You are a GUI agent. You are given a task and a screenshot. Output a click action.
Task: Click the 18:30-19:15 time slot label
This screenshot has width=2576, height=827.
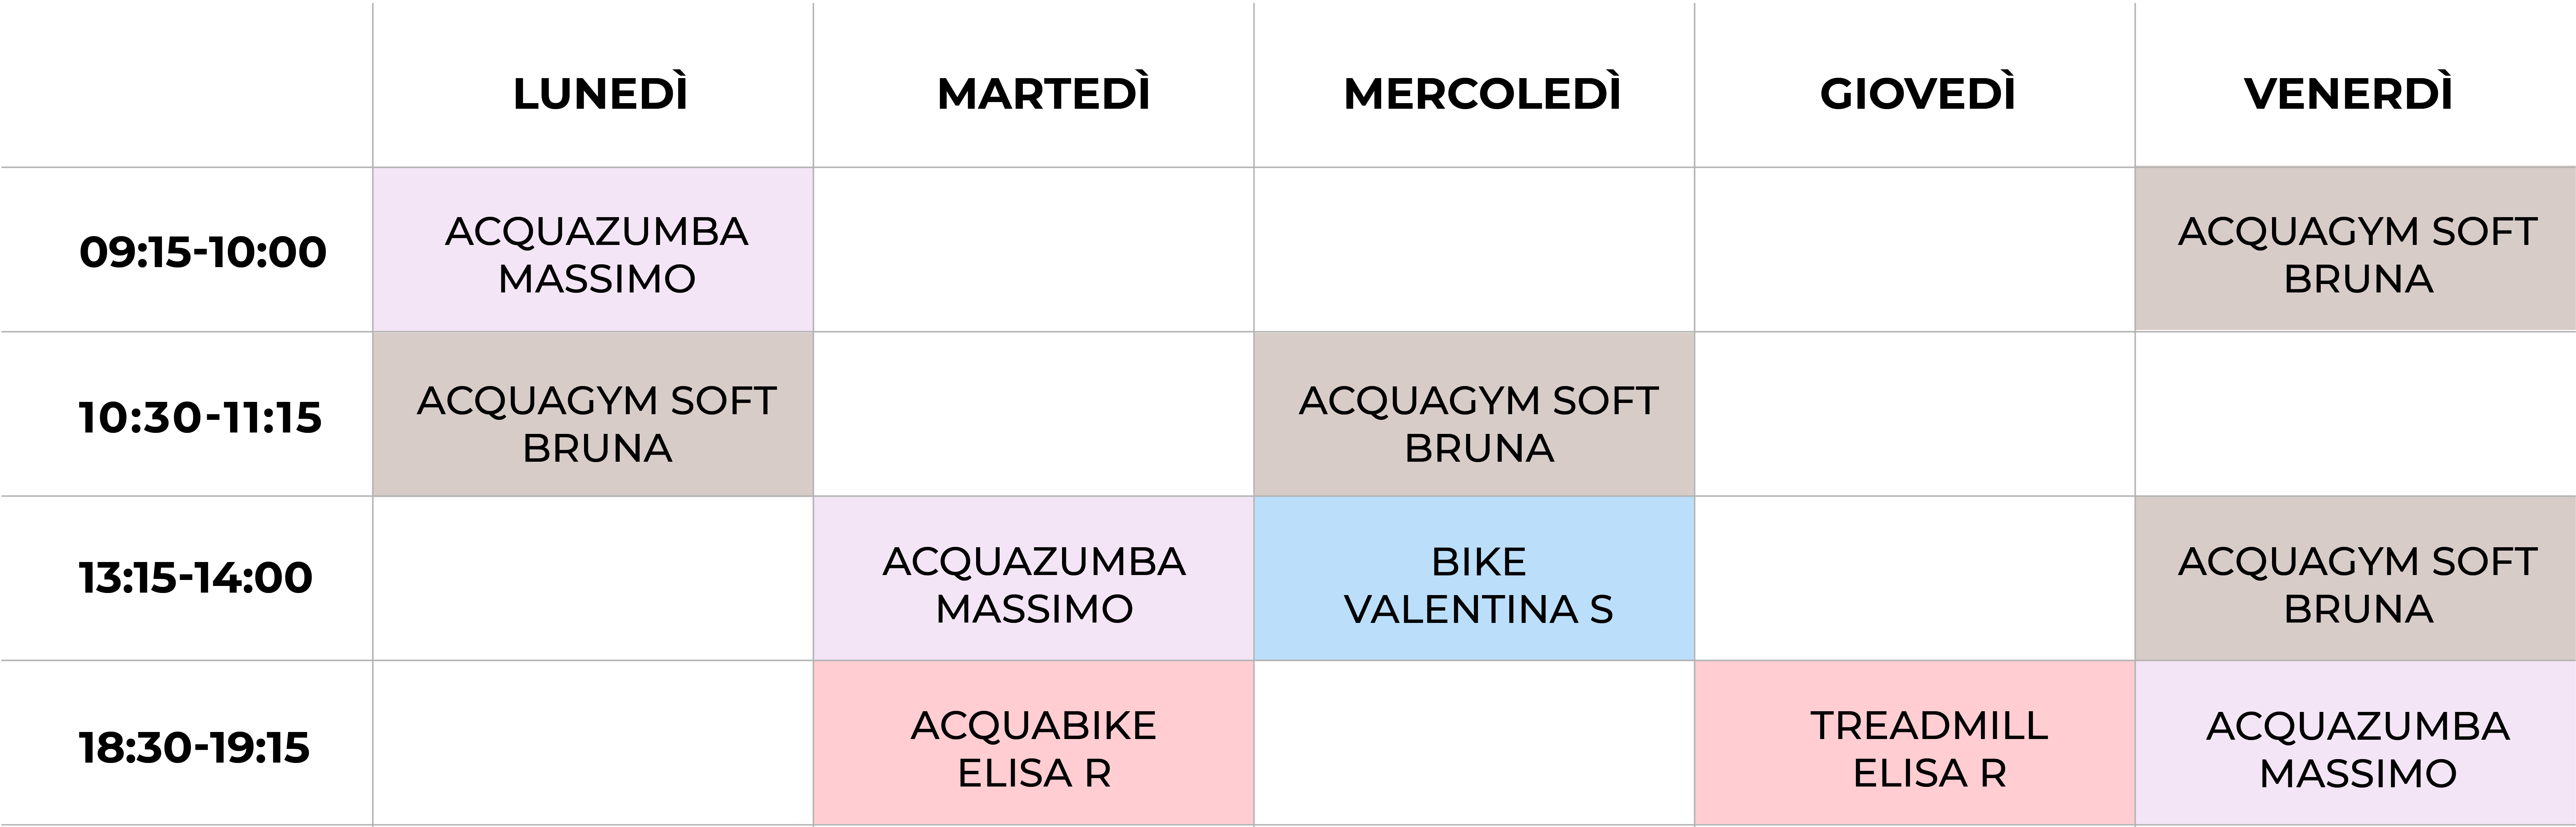click(194, 747)
